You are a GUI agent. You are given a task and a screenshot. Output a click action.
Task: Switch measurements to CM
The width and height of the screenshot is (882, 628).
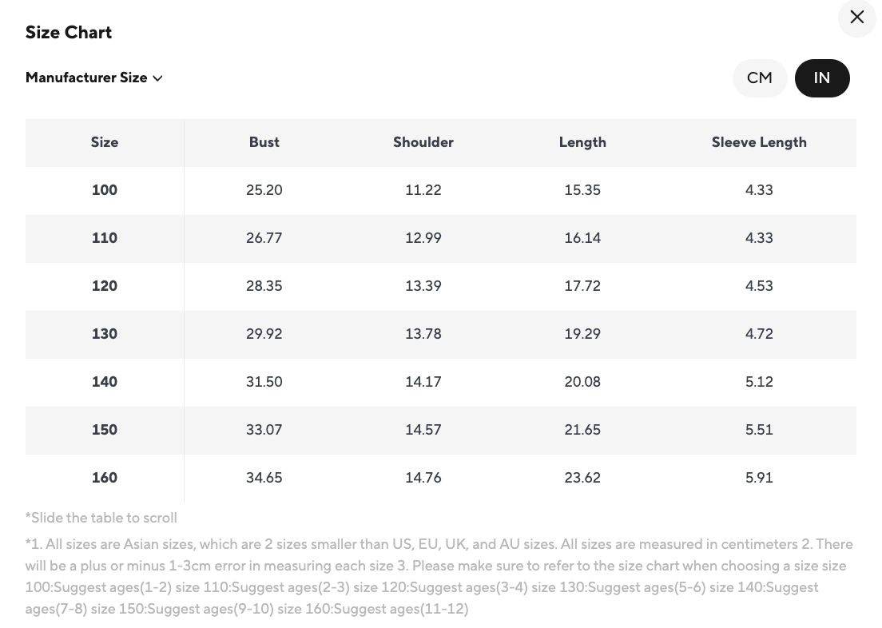[x=760, y=78]
